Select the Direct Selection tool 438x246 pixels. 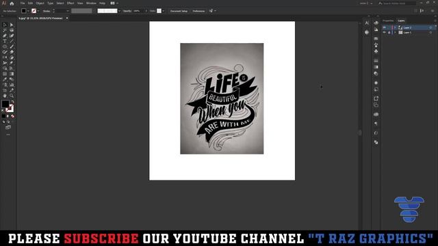click(12, 25)
